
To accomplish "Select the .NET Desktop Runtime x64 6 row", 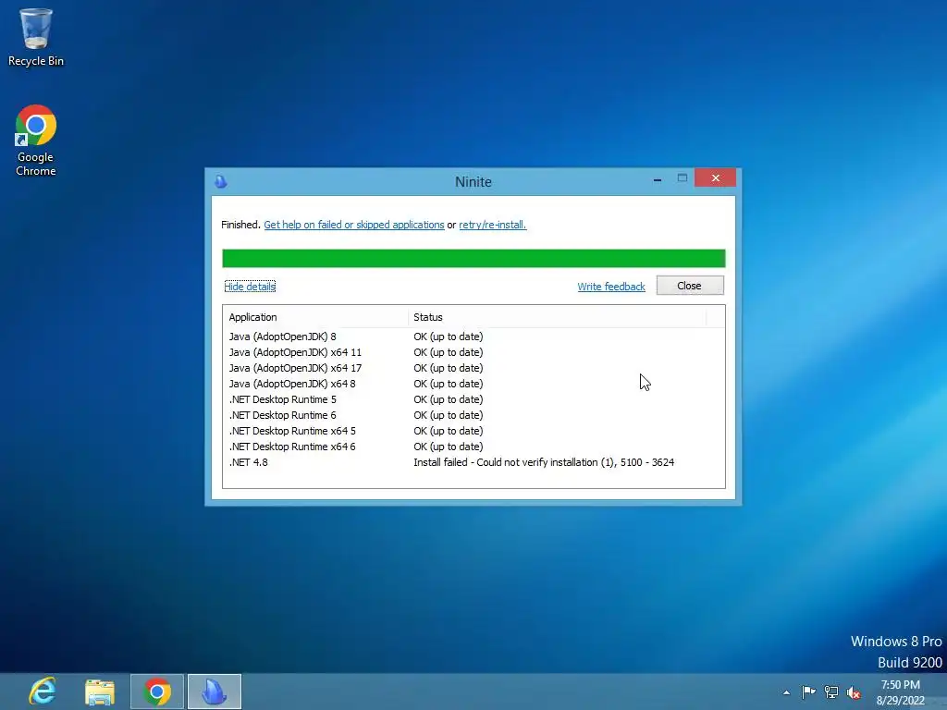I will pyautogui.click(x=473, y=447).
